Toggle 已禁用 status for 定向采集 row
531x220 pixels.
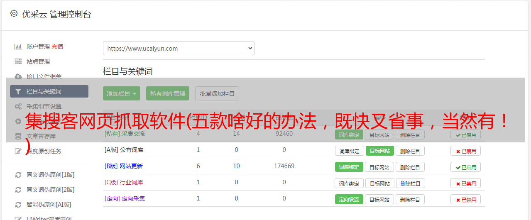466,199
